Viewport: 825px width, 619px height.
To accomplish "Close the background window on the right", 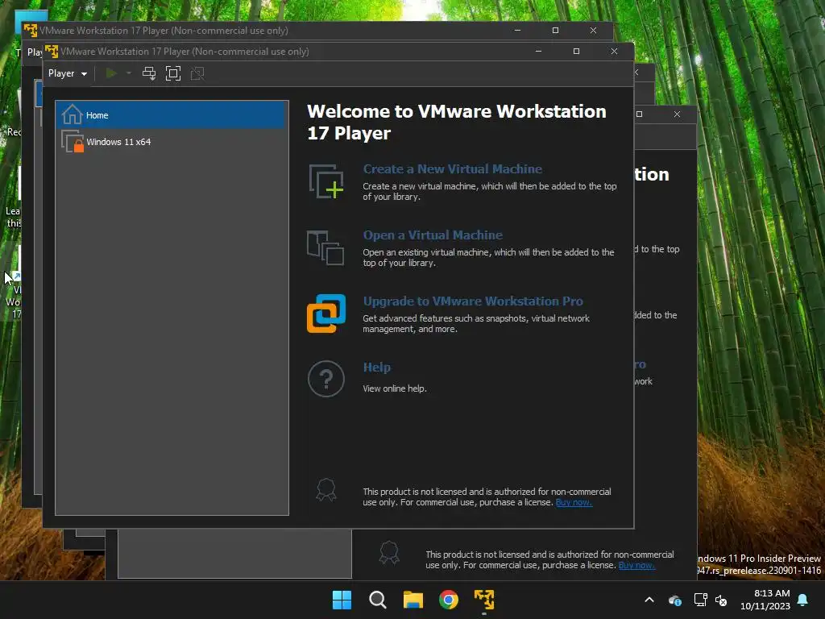I will 677,114.
